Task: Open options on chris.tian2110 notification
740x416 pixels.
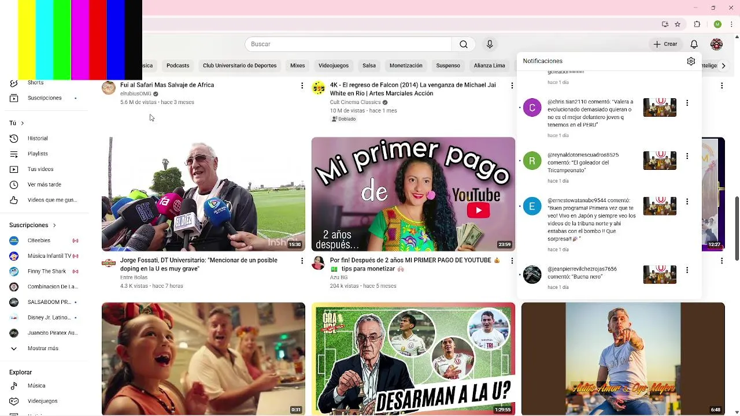Action: click(687, 103)
